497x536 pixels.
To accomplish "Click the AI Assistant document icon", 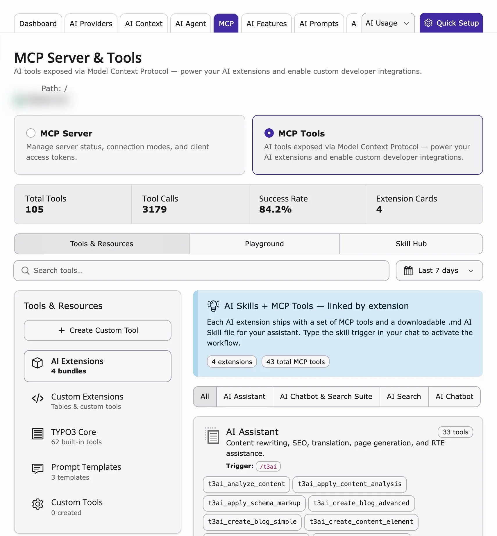I will [x=212, y=436].
